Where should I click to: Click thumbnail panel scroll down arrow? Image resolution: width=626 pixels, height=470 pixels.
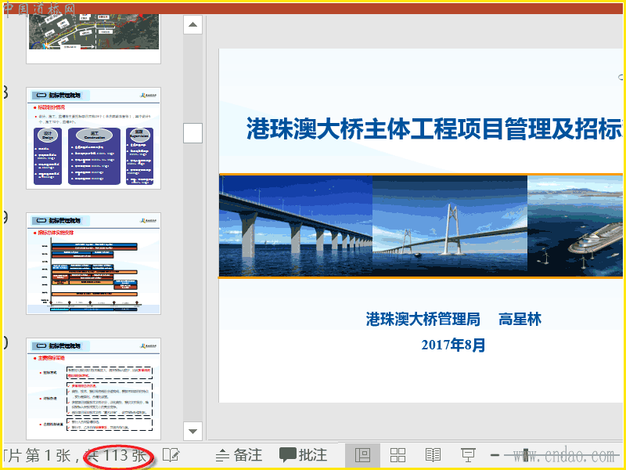192,432
